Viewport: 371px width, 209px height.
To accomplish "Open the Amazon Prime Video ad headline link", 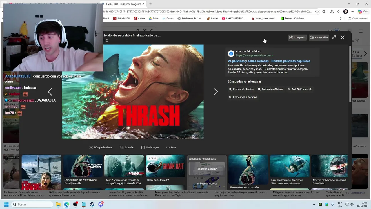I will [269, 61].
